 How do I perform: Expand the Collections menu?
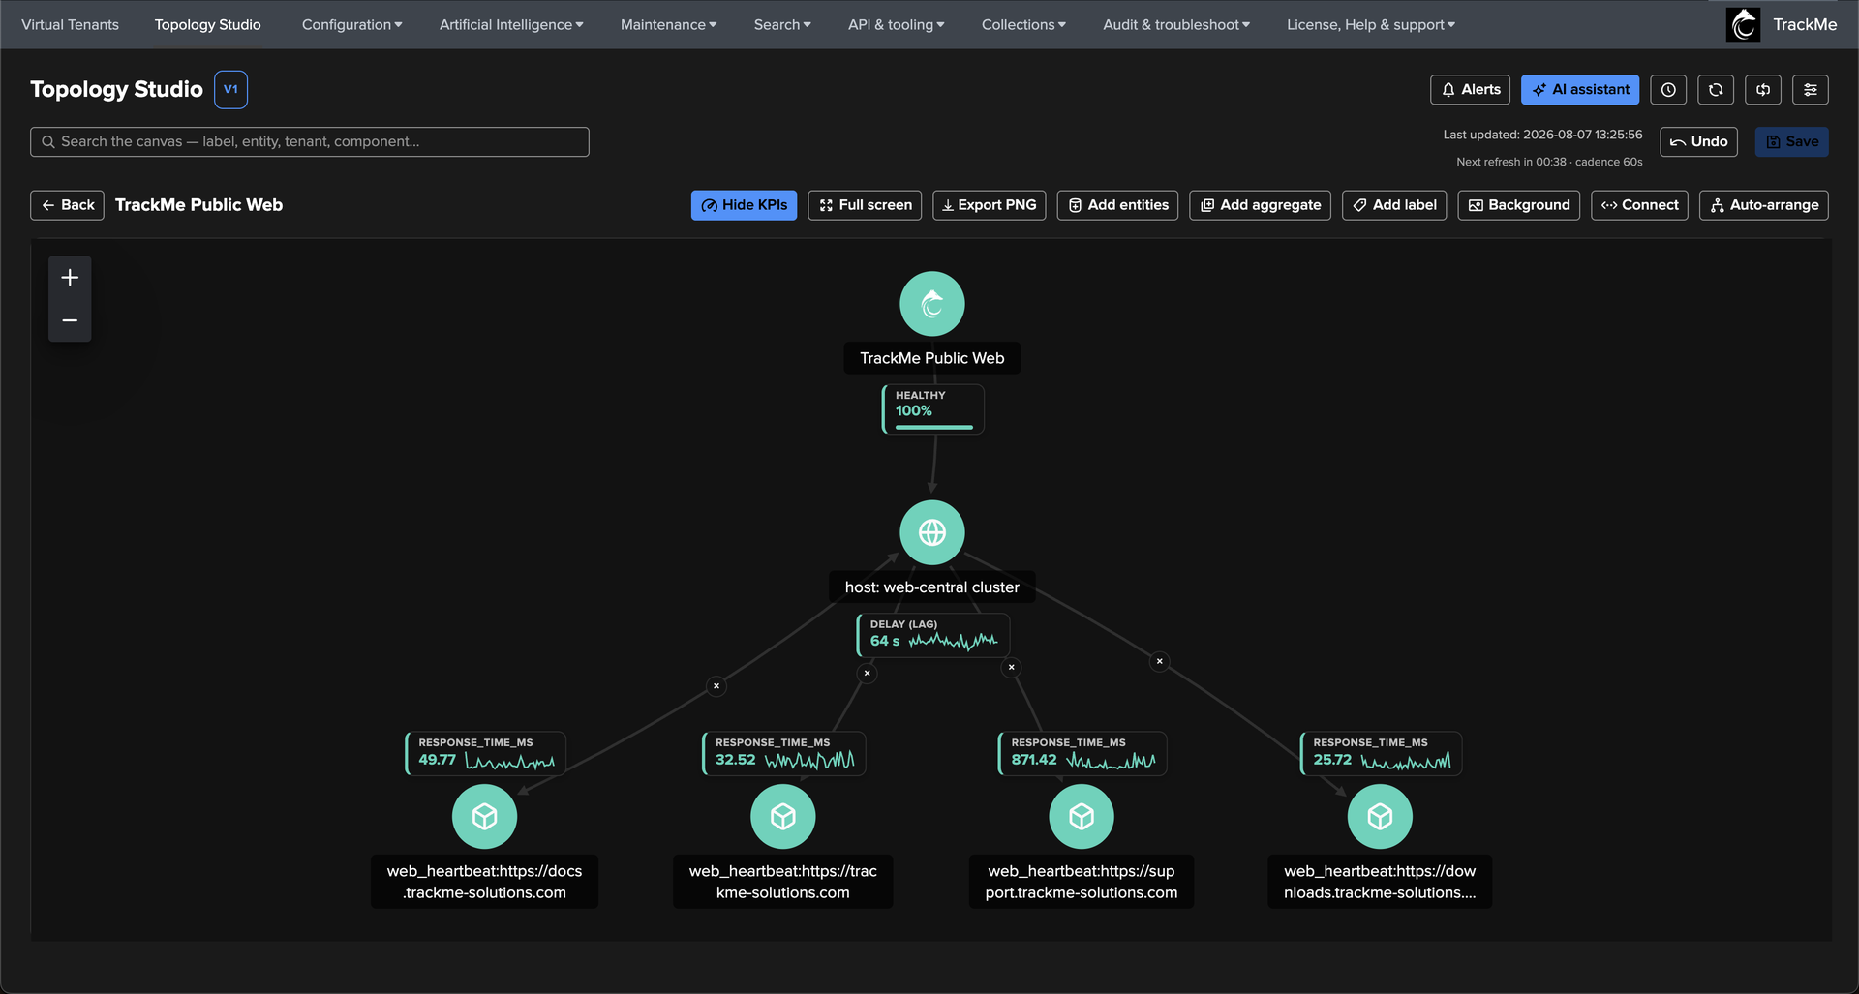tap(1023, 25)
